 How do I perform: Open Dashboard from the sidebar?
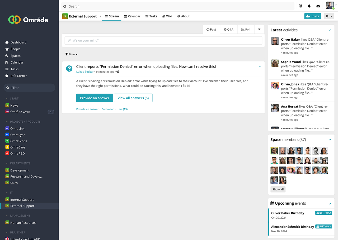point(18,42)
